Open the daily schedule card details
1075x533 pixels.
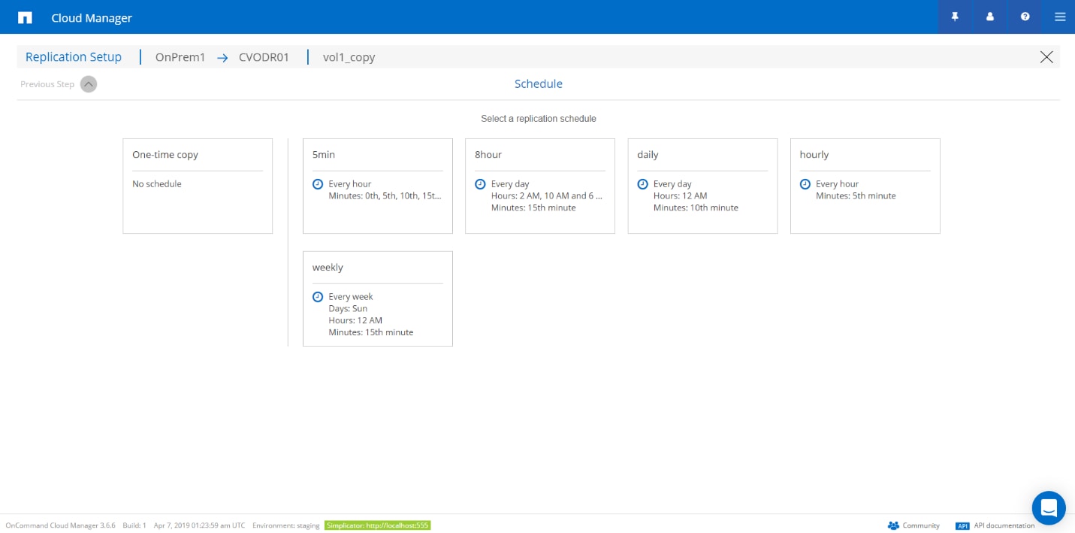pos(702,186)
